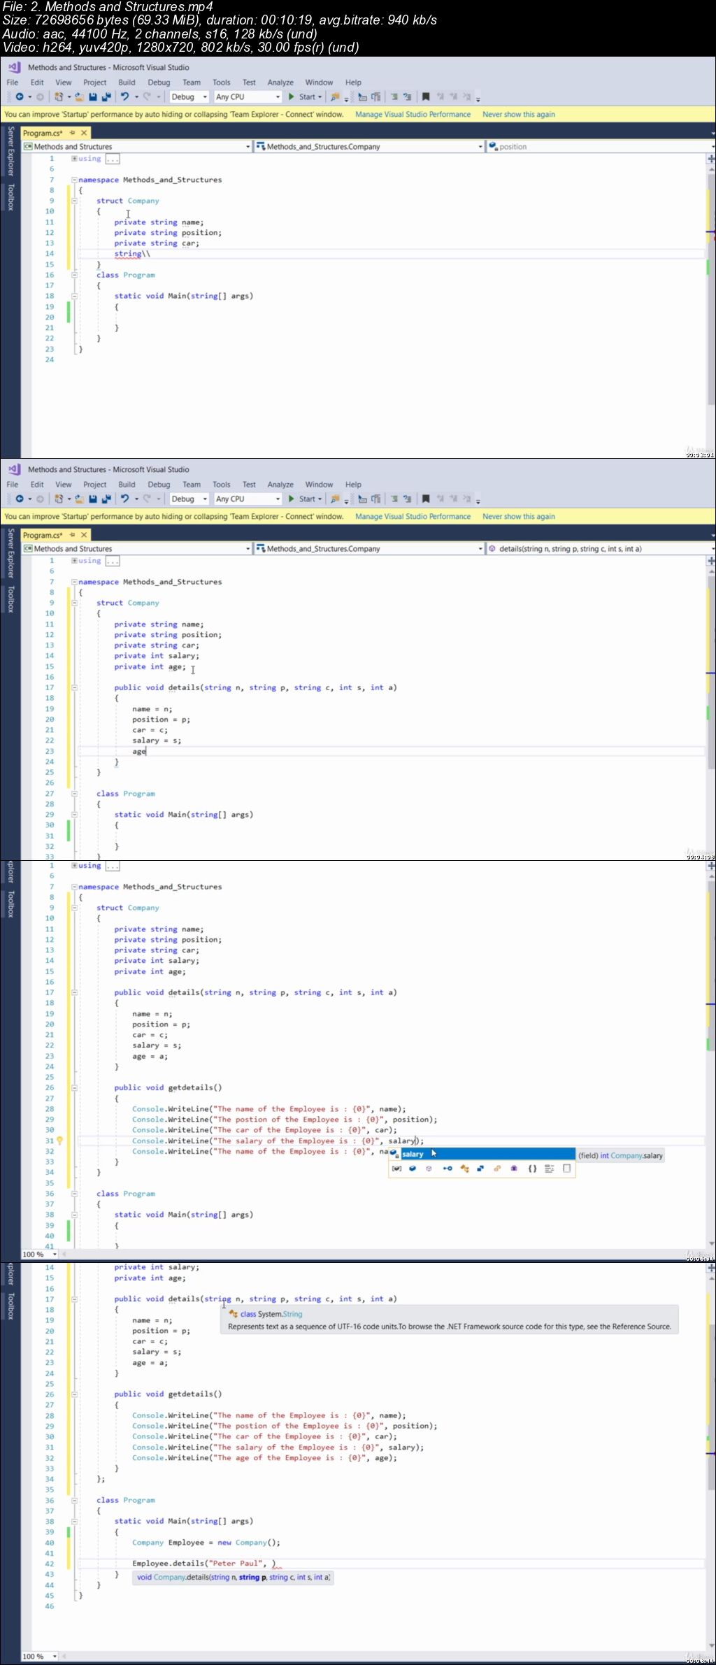Click unfinished 'age' line 23 in second frame
716x1665 pixels.
139,751
